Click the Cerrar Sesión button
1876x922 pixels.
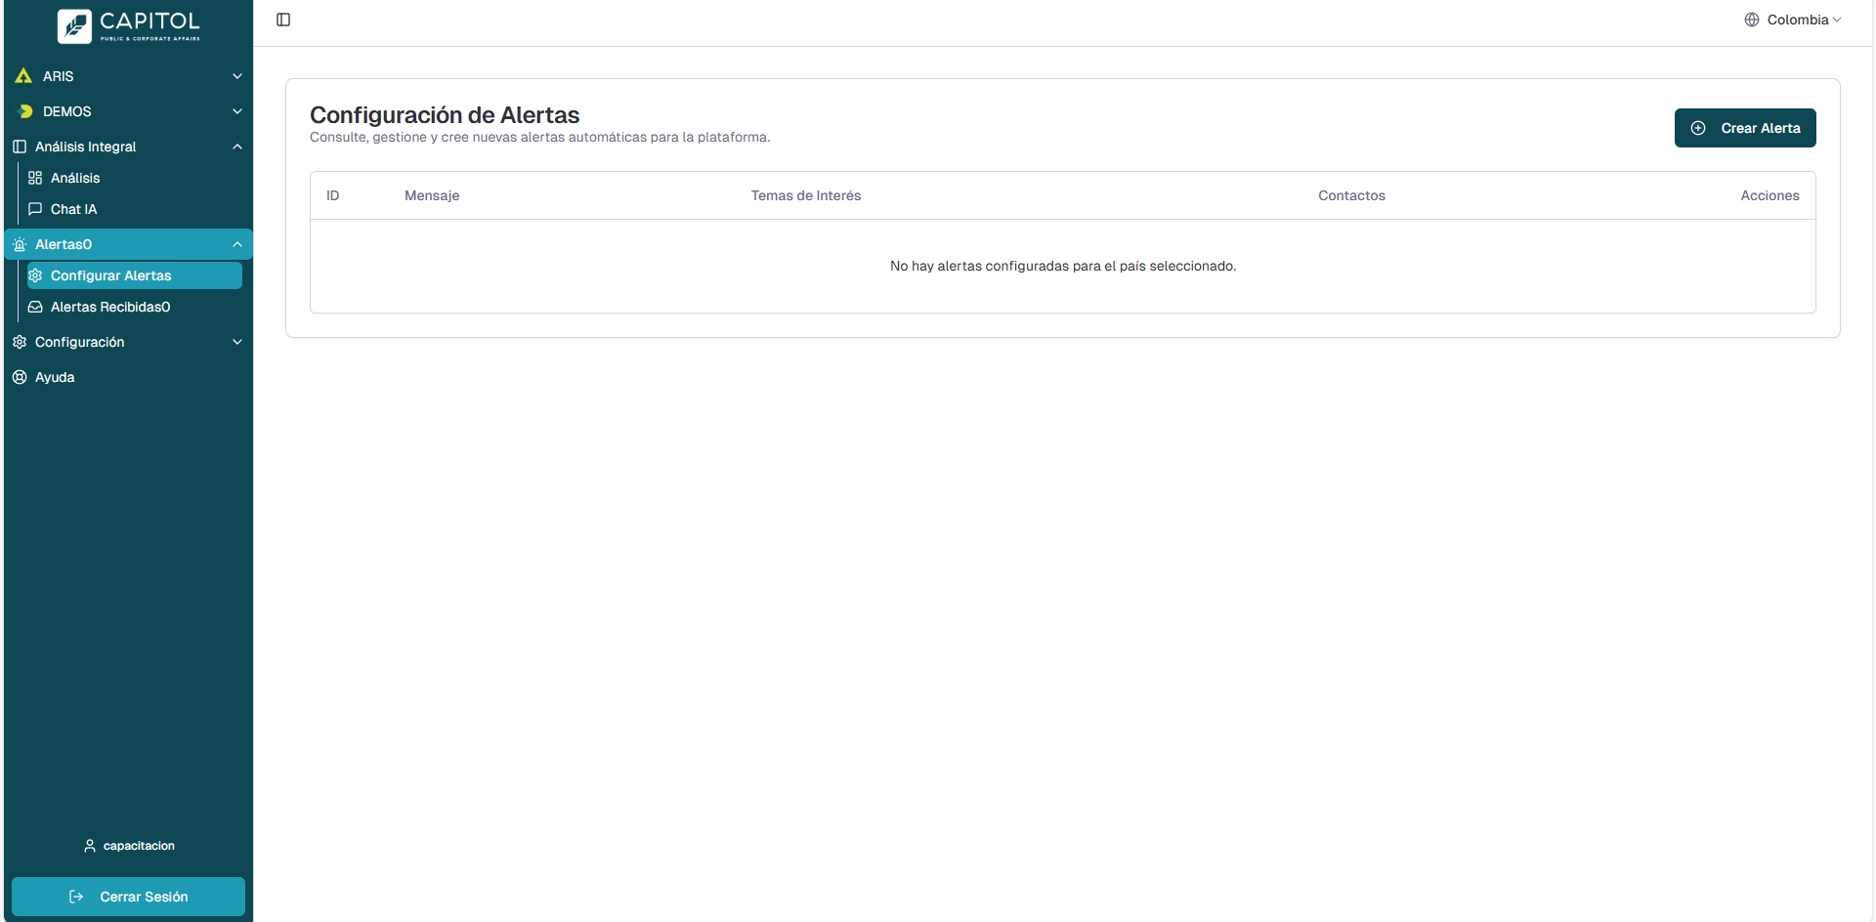coord(128,897)
